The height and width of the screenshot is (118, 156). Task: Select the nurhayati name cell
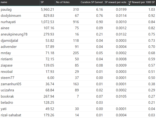(8, 22)
